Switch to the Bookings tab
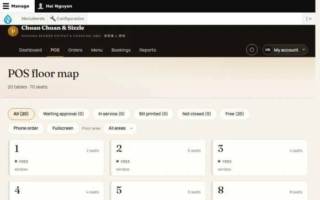The width and height of the screenshot is (320, 200). coord(121,50)
